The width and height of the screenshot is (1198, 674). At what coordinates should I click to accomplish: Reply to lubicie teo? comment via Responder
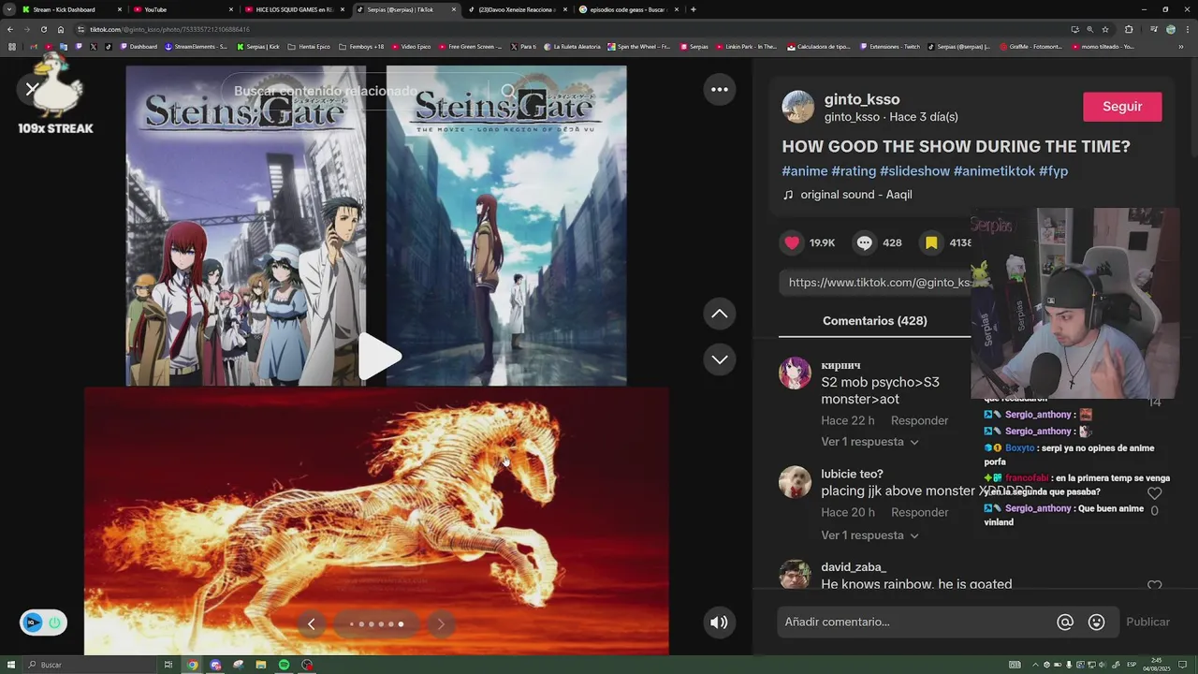919,513
